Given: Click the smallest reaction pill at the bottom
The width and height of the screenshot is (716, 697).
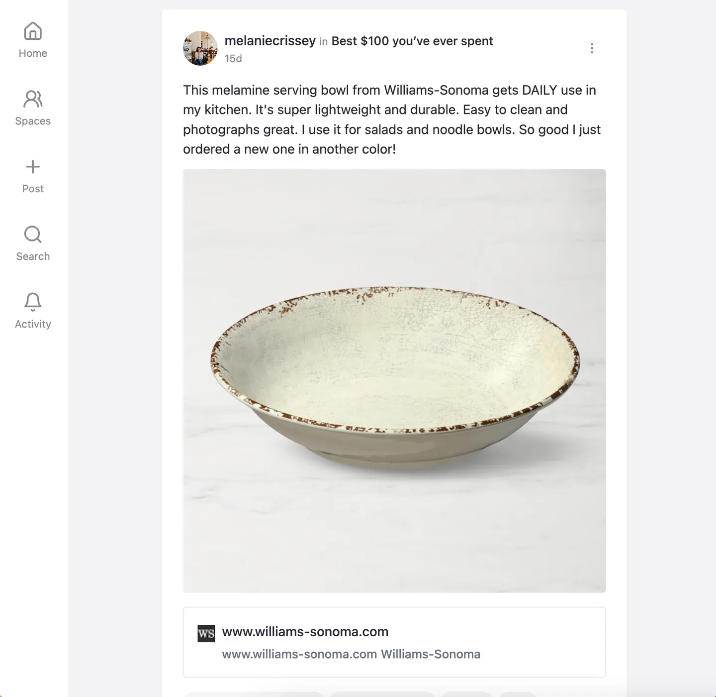Looking at the screenshot, I should pos(517,695).
